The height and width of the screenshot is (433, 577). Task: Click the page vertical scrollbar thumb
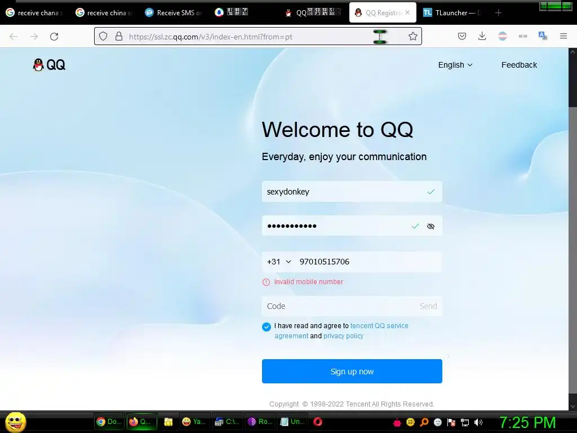(572, 250)
